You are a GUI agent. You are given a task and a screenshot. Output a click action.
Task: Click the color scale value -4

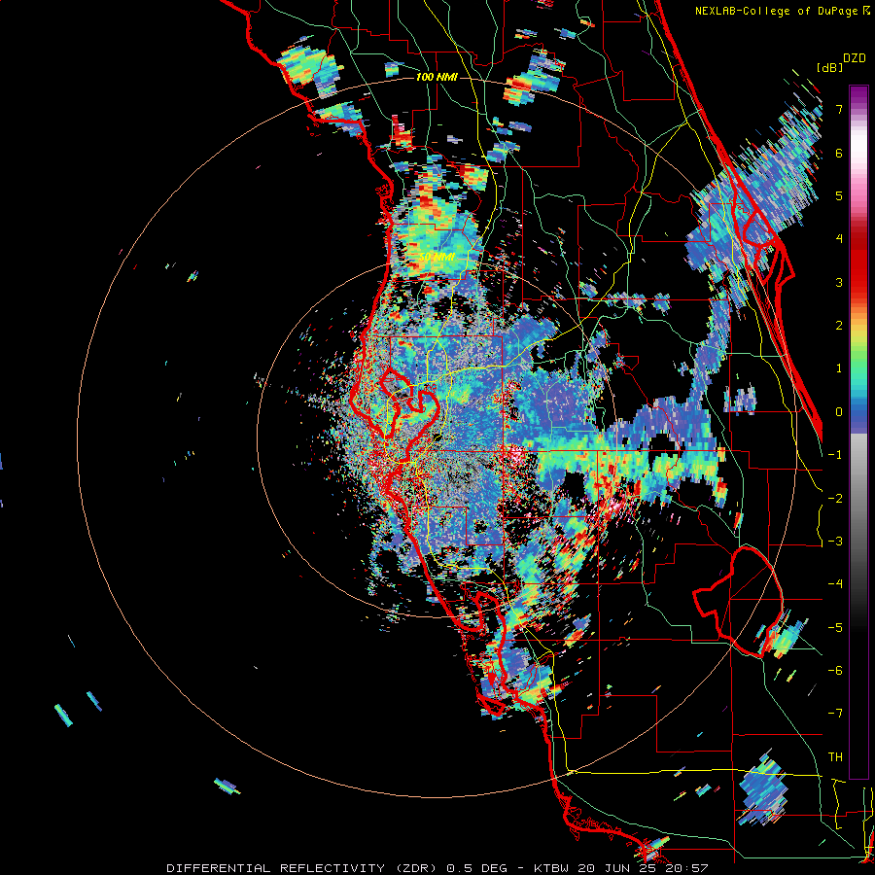coord(835,584)
